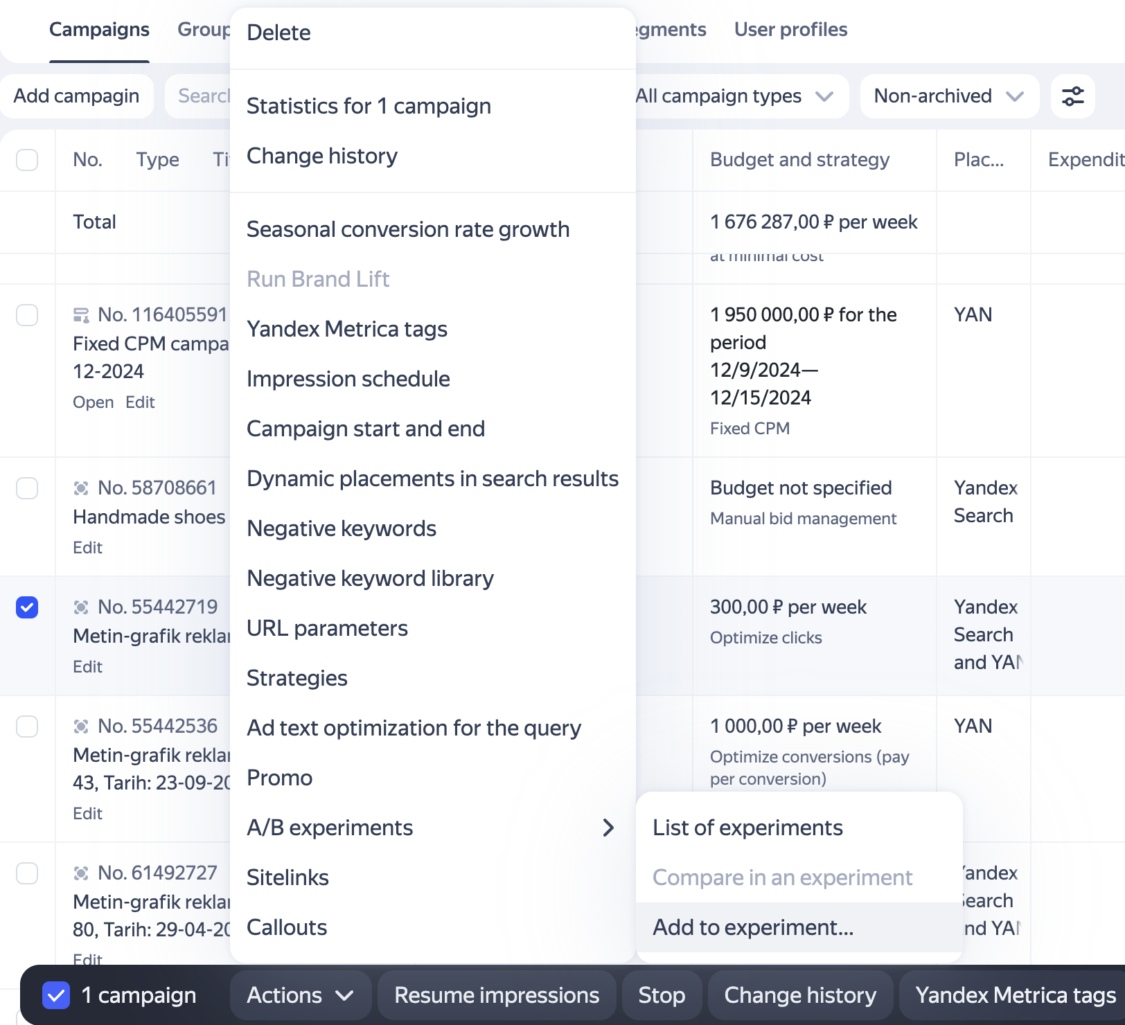Image resolution: width=1125 pixels, height=1025 pixels.
Task: Toggle the select-all checkbox in table header
Action: tap(27, 160)
